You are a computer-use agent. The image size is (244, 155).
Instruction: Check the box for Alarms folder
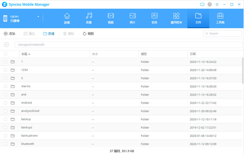[6, 87]
